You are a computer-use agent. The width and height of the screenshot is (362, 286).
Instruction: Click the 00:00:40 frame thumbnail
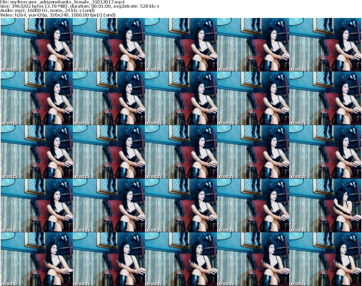point(325,206)
